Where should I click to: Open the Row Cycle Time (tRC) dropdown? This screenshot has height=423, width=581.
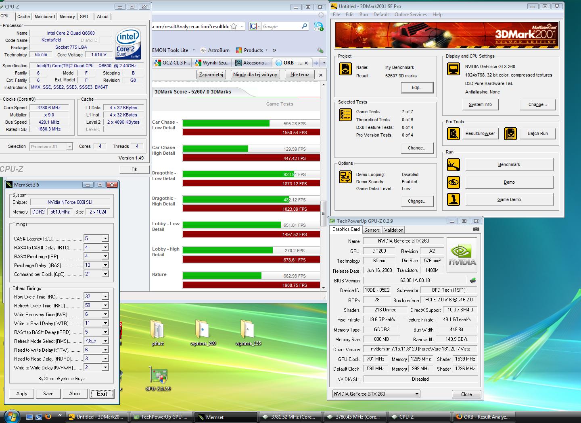pos(105,297)
